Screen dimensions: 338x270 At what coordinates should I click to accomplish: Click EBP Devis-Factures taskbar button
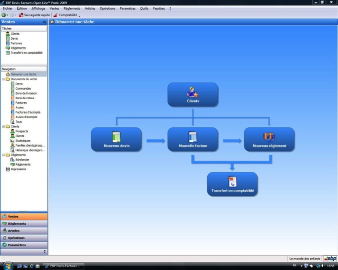tap(63, 266)
